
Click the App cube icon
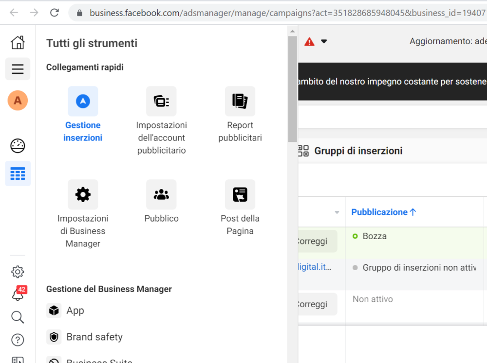54,311
